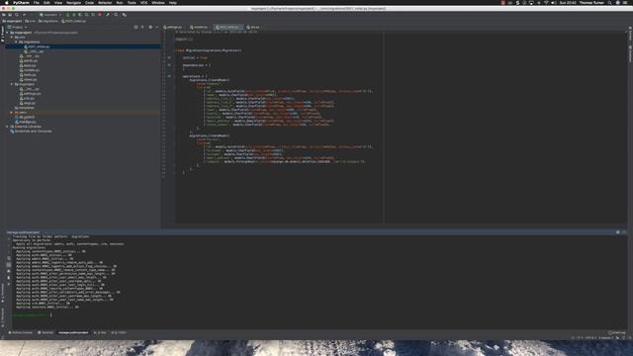Collapse the inner myproject package arrow
This screenshot has height=356, width=633.
click(x=12, y=84)
